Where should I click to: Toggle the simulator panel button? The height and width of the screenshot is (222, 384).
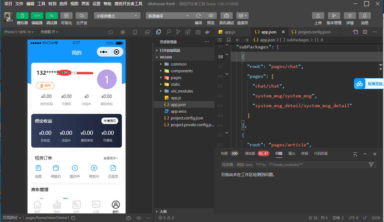tap(22, 16)
